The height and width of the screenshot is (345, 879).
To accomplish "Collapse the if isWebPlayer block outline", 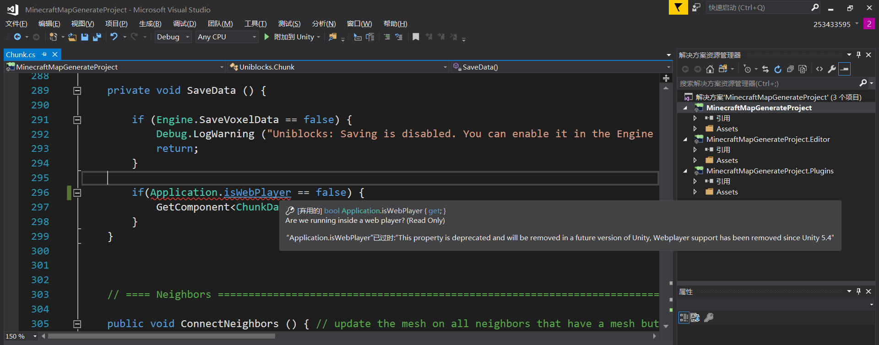I will coord(77,193).
